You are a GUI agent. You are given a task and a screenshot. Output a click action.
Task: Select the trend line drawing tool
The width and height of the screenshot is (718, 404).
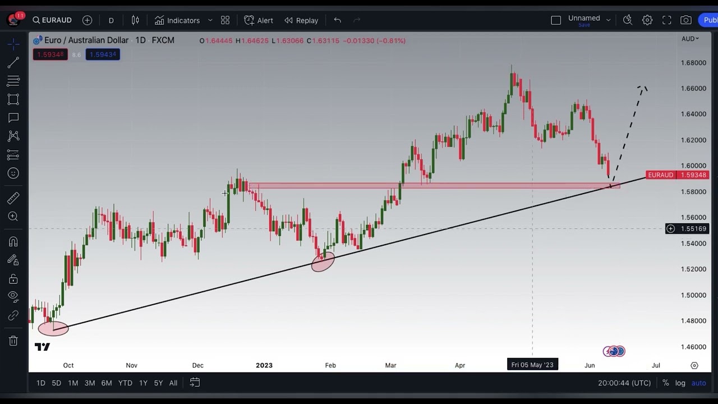13,63
